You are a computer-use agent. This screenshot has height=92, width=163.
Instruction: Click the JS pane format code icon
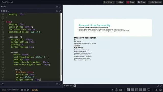click(x=57, y=84)
